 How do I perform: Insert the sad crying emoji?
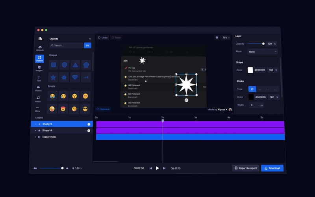pyautogui.click(x=63, y=96)
